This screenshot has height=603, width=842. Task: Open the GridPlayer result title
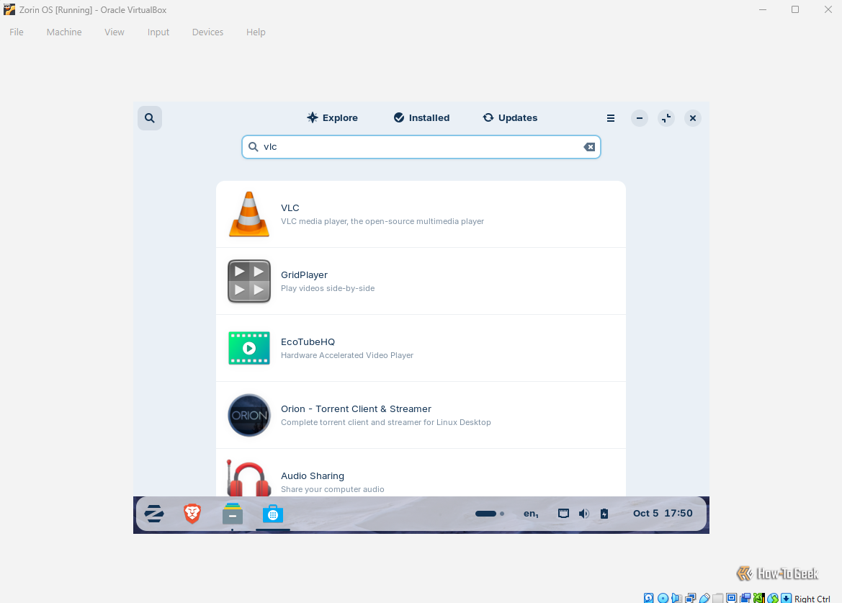[x=304, y=275]
